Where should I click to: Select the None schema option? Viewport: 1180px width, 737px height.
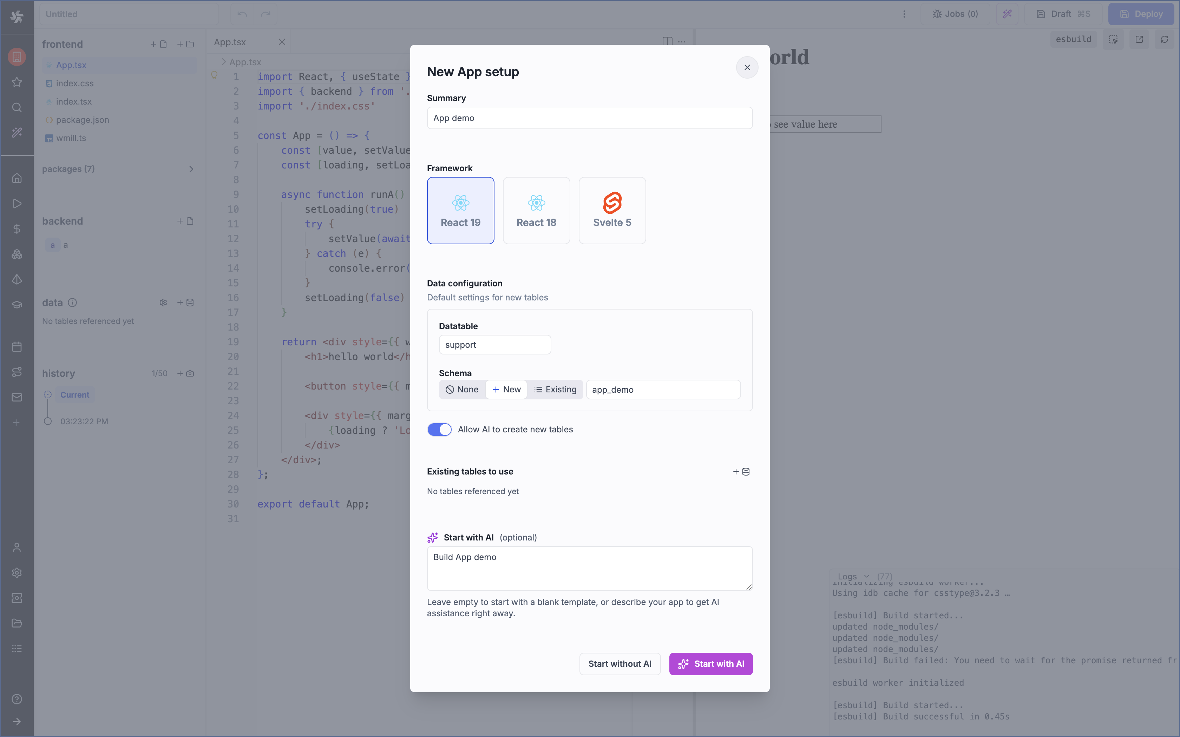[462, 390]
